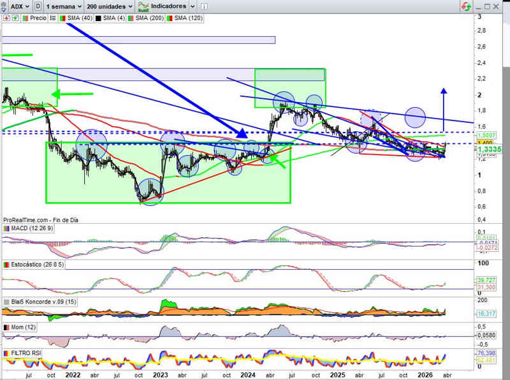Click the FILTRO RSI indicator icon
Screen dimensions: 510x380
point(6,353)
